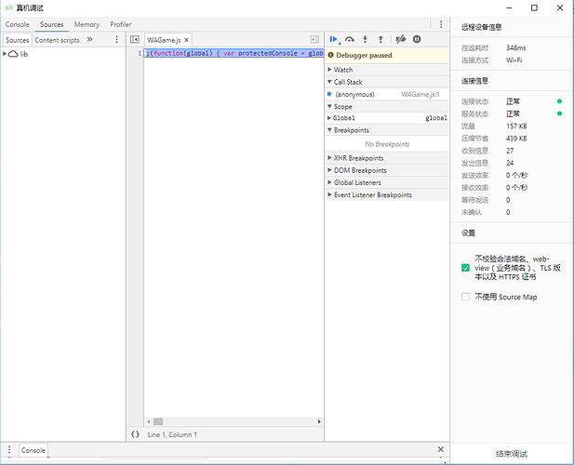Viewport: 574px width, 465px height.
Task: Open WAGame.js:1 source location link
Action: 420,94
